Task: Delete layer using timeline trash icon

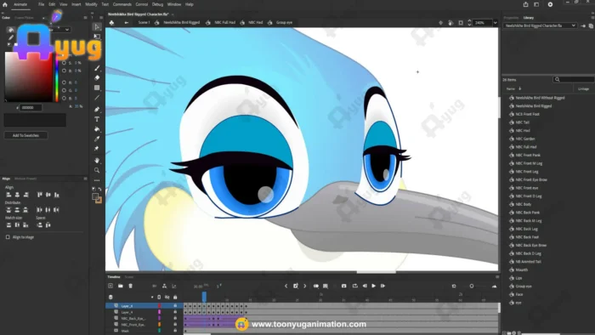Action: coord(130,286)
